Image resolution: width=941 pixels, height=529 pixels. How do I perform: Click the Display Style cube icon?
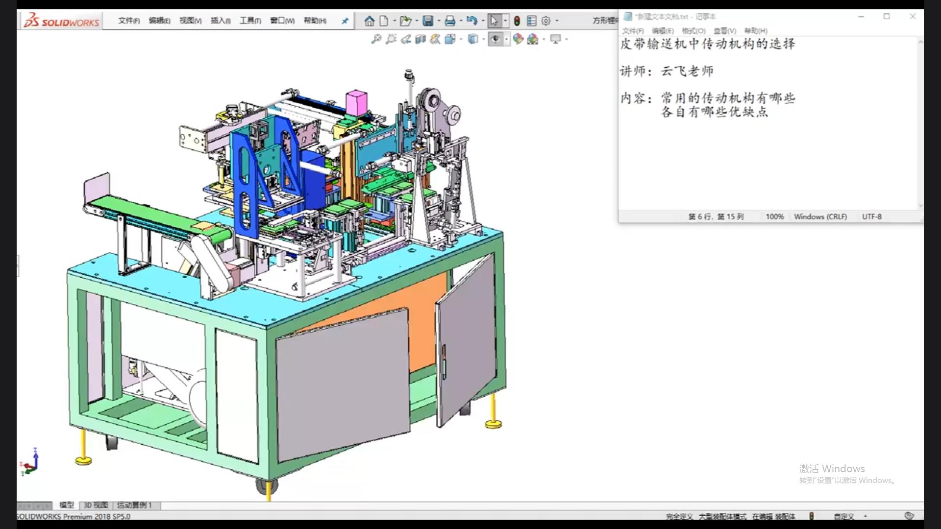(x=472, y=39)
